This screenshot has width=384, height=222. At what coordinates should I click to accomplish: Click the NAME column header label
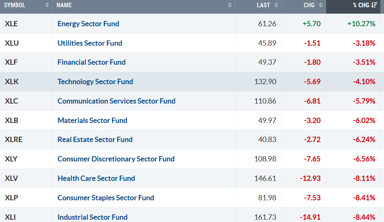point(64,5)
